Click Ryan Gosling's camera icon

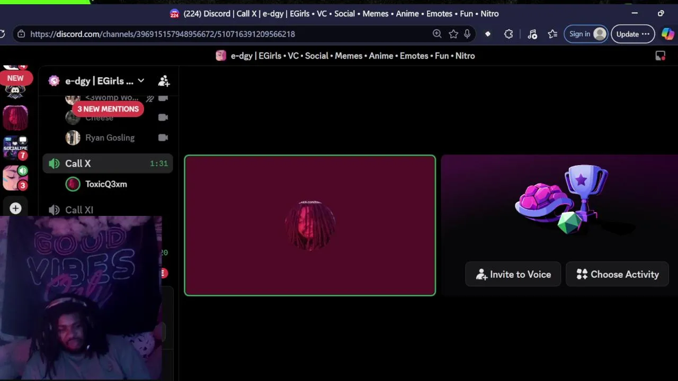(x=163, y=138)
